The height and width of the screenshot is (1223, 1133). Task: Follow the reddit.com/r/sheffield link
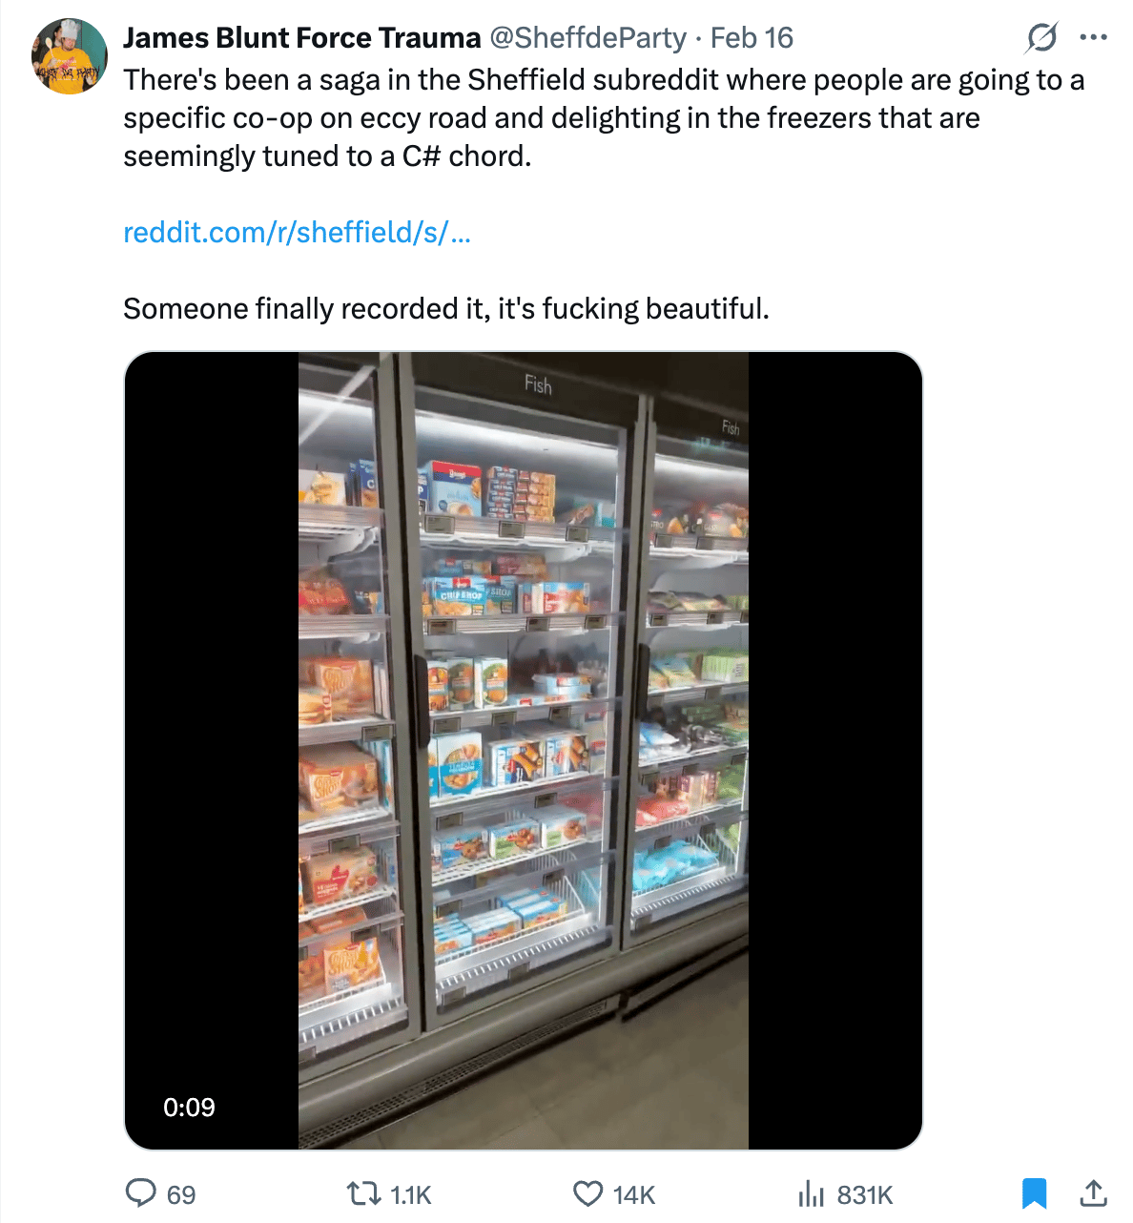tap(297, 232)
